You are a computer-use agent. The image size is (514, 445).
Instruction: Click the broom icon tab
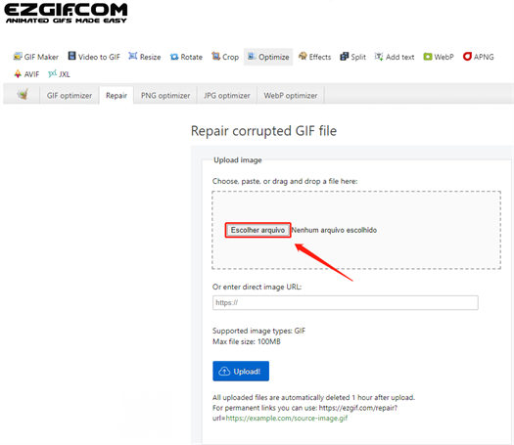pyautogui.click(x=23, y=95)
